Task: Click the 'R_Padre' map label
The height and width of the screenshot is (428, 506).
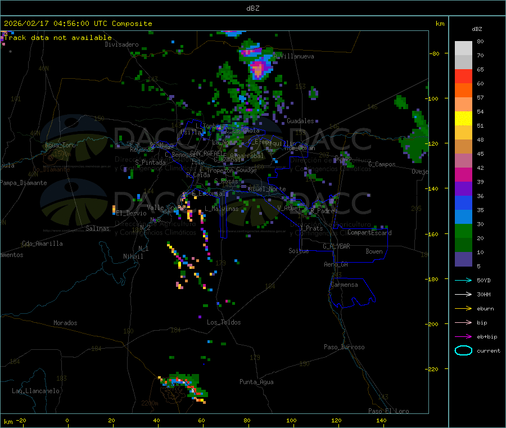Action: coord(322,211)
